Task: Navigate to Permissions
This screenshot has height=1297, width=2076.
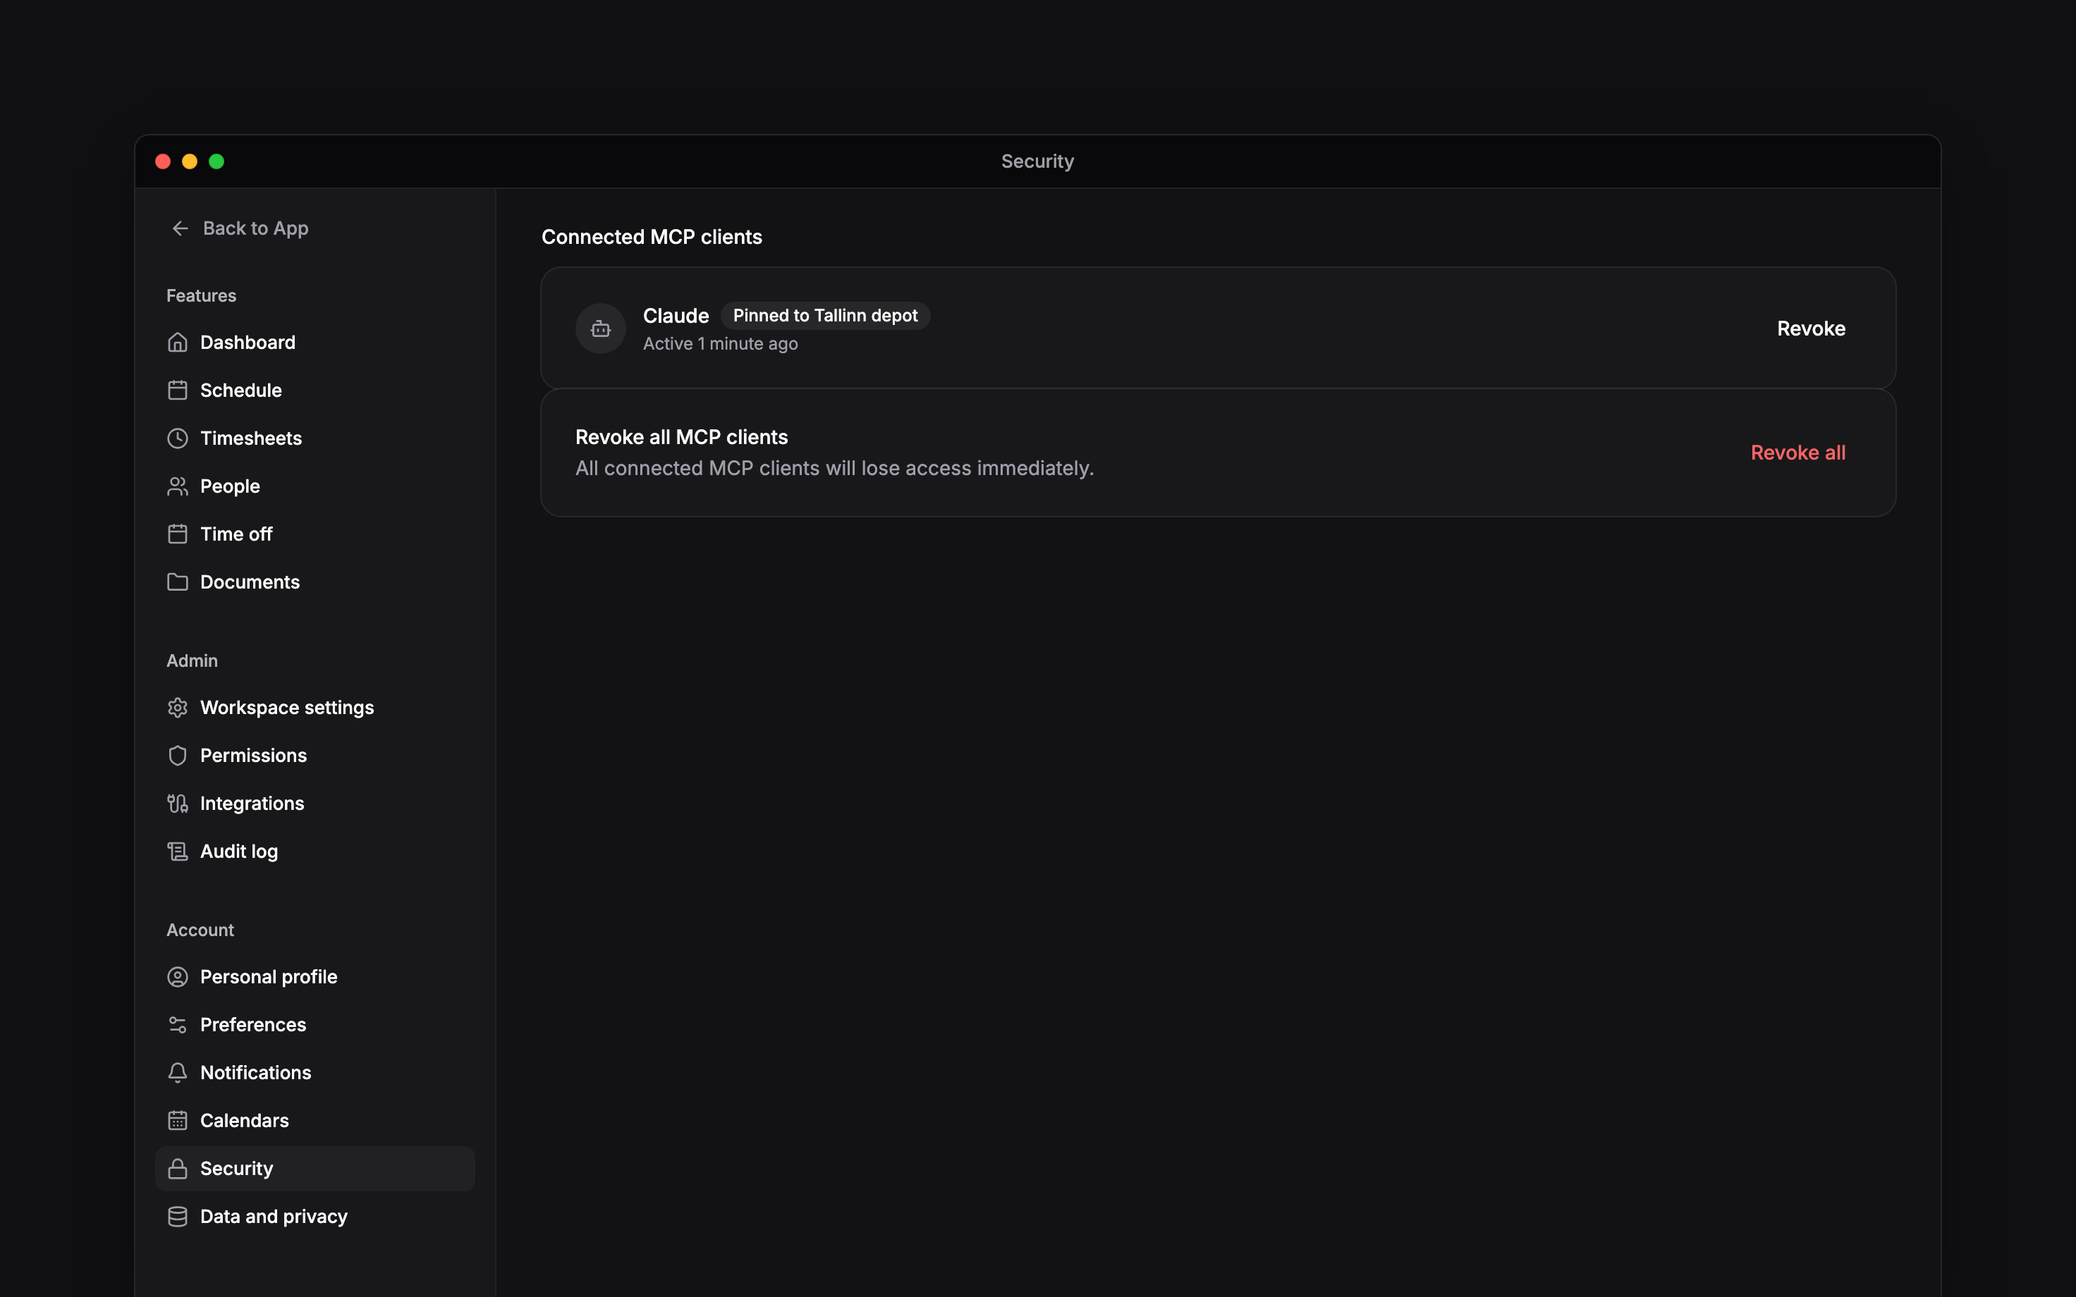Action: [315, 756]
